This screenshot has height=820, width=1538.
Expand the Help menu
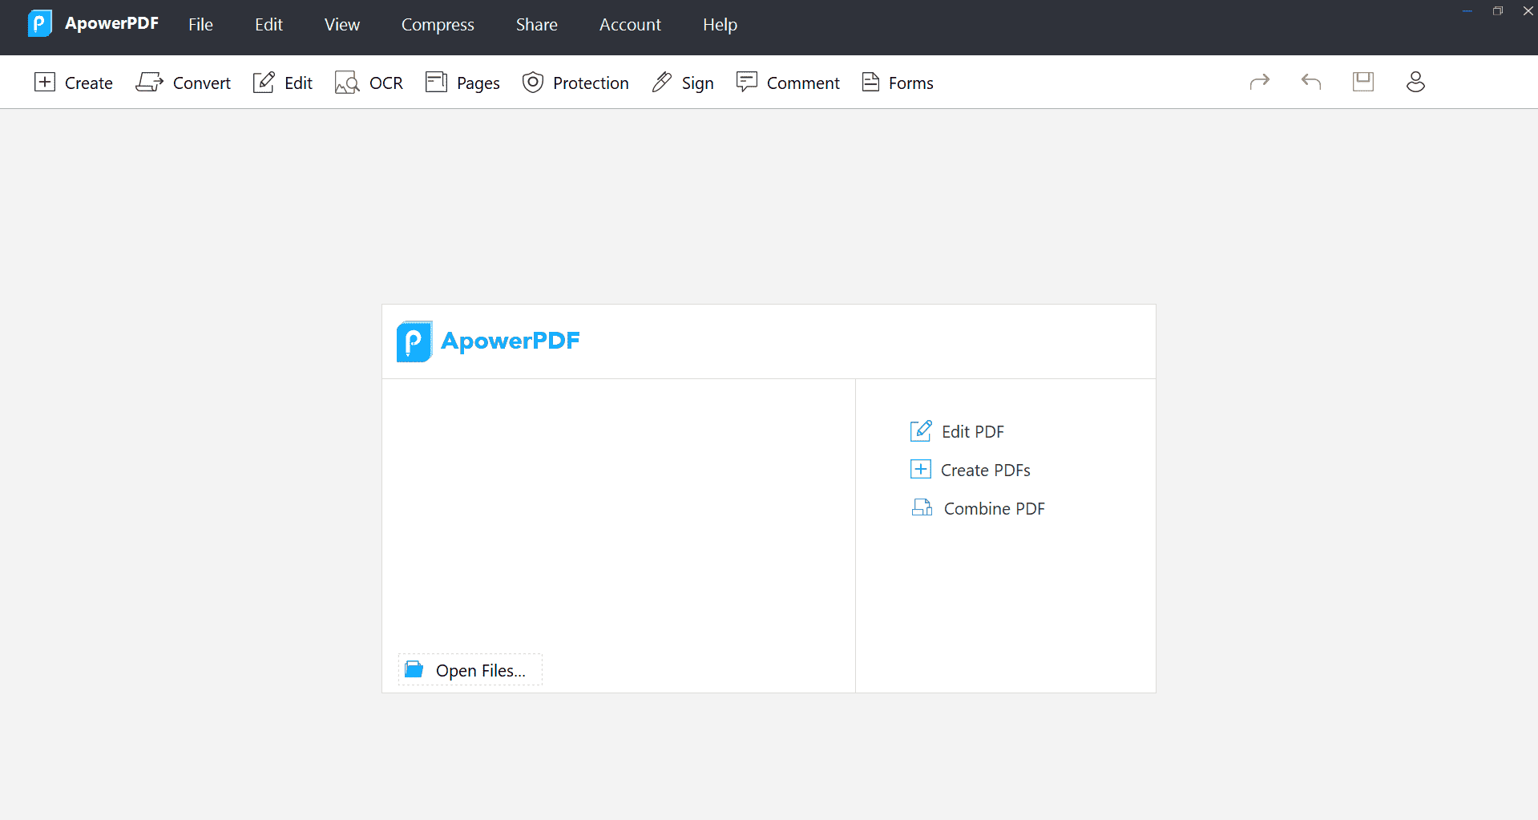pyautogui.click(x=720, y=25)
